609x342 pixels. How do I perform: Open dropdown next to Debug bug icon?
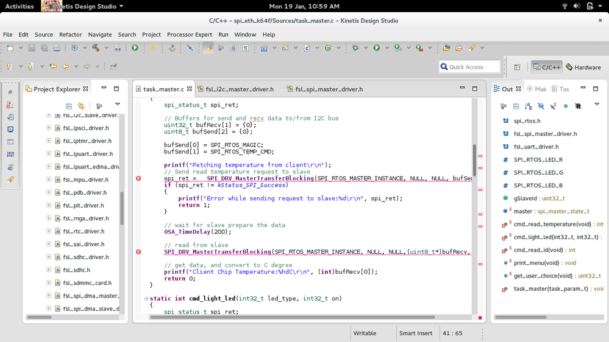(x=366, y=48)
